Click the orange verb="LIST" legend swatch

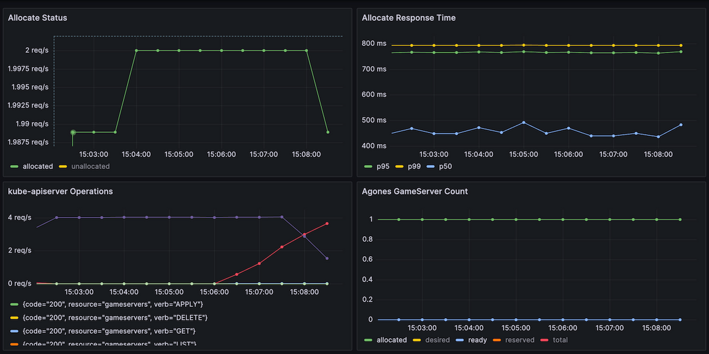tap(14, 344)
